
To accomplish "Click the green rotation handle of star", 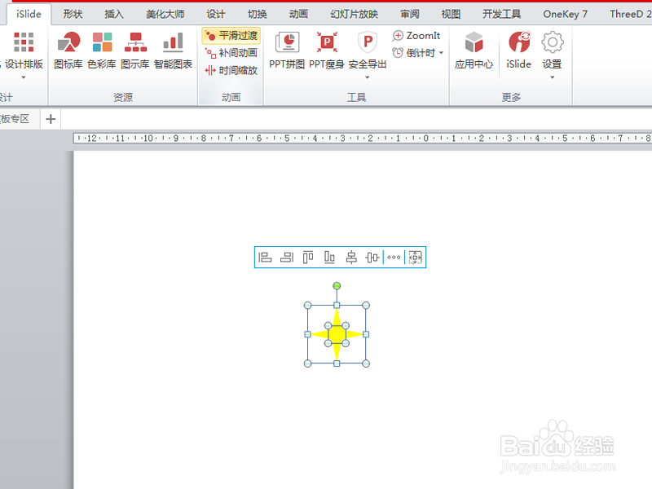I will pos(337,286).
